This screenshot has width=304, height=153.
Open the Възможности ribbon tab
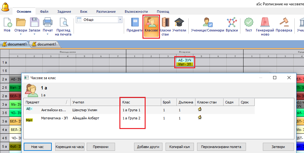[x=136, y=12]
